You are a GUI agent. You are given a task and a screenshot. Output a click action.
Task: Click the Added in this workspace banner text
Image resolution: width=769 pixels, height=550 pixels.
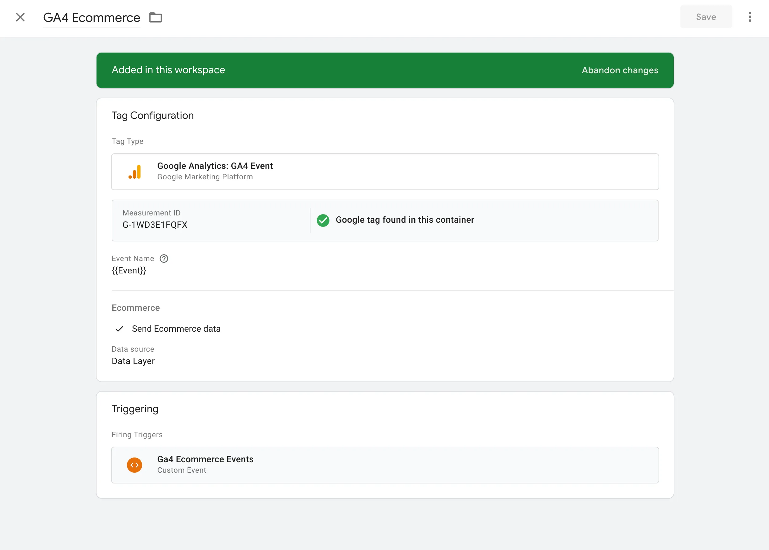168,70
